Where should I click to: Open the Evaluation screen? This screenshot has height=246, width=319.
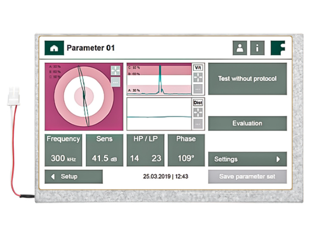tap(248, 123)
